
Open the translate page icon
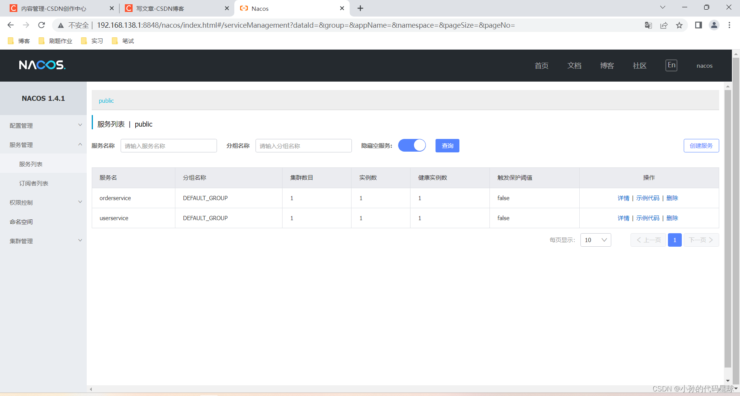click(648, 25)
